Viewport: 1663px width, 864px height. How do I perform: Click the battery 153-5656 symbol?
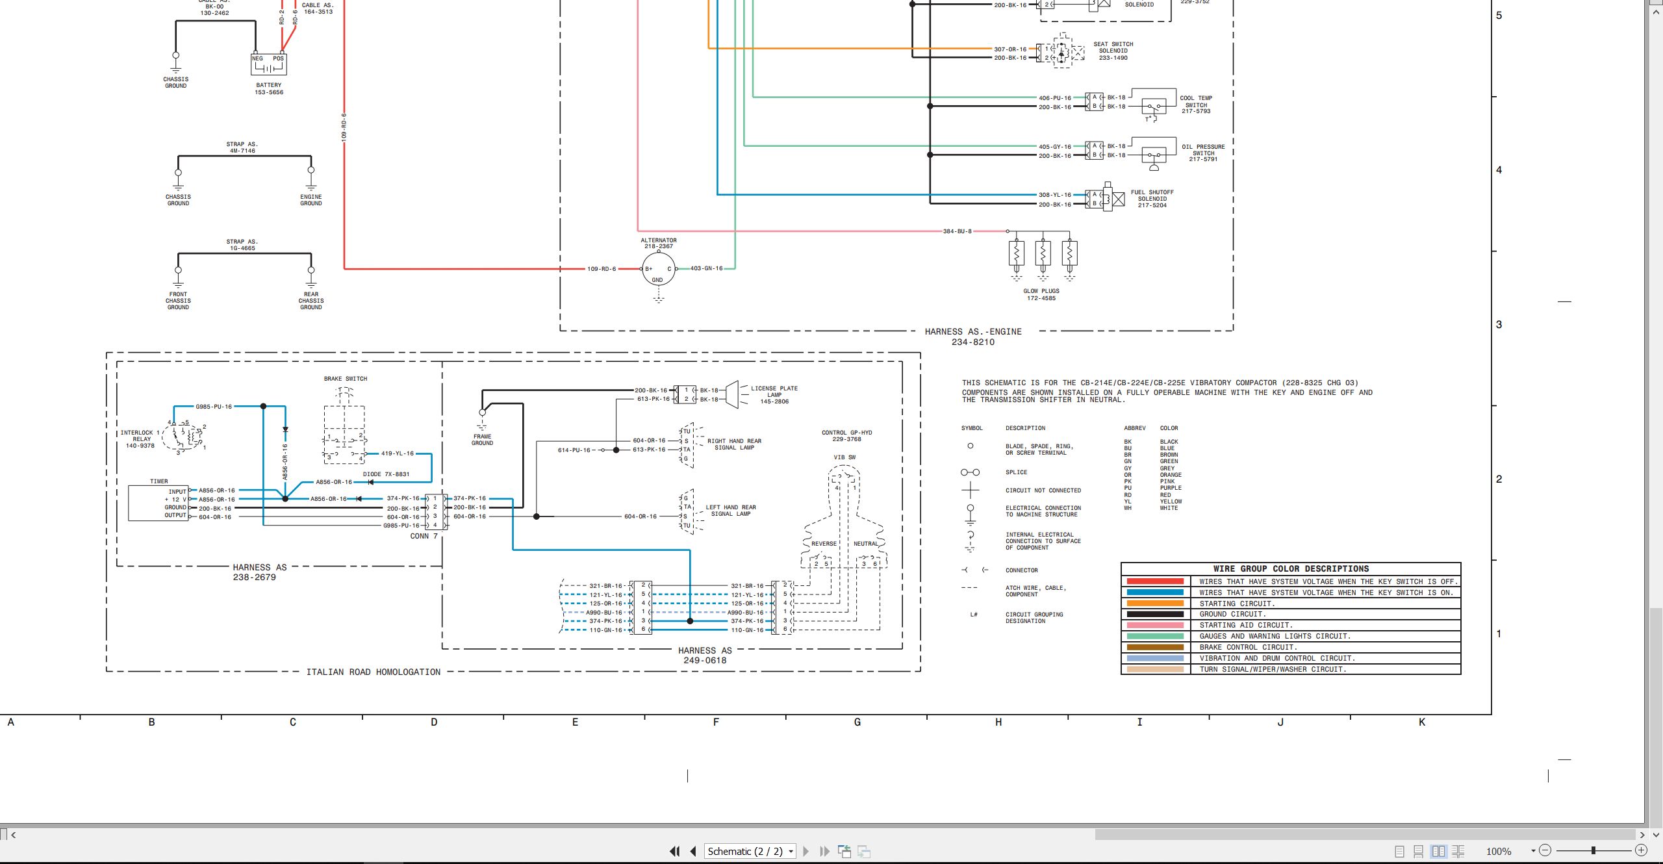coord(269,64)
